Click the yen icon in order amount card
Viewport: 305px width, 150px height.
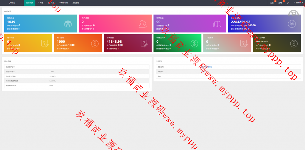pos(292,24)
